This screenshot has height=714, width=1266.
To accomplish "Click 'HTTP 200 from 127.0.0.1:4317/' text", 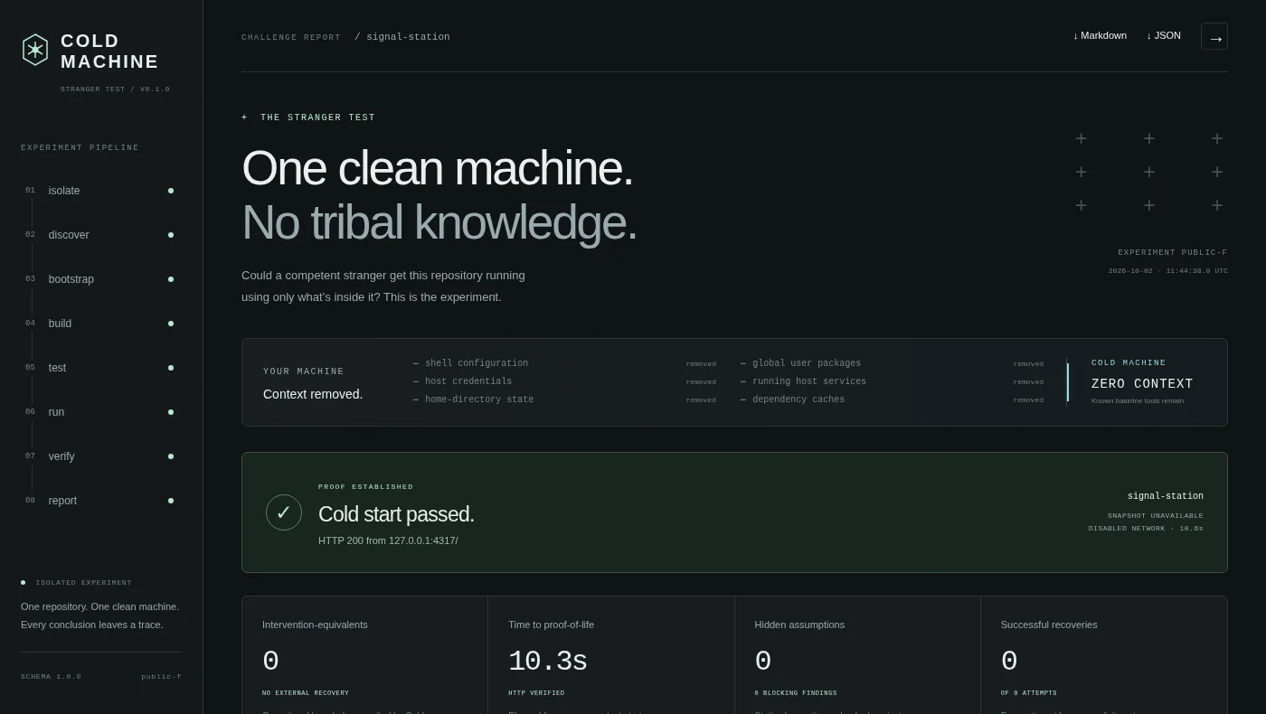I will tap(388, 540).
